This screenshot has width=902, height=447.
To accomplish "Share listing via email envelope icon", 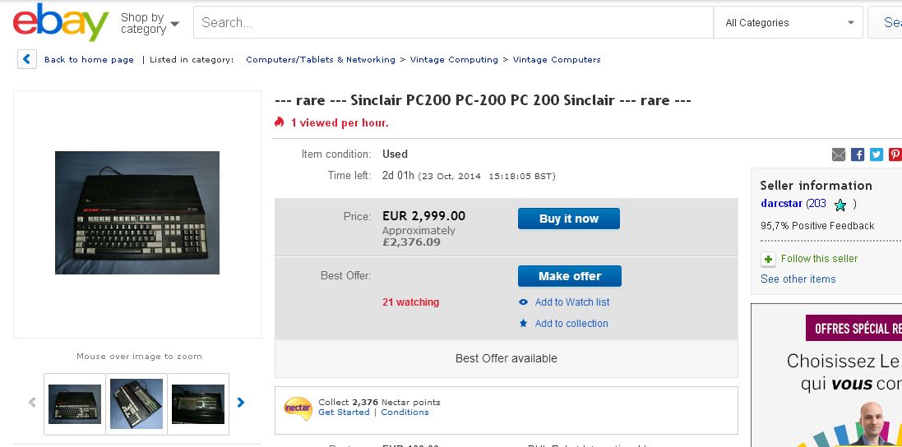I will (x=839, y=154).
